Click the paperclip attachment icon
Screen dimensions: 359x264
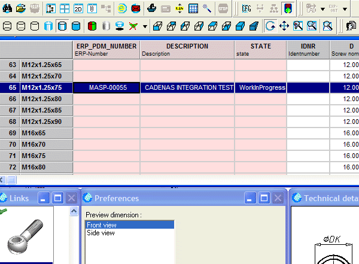92,9
